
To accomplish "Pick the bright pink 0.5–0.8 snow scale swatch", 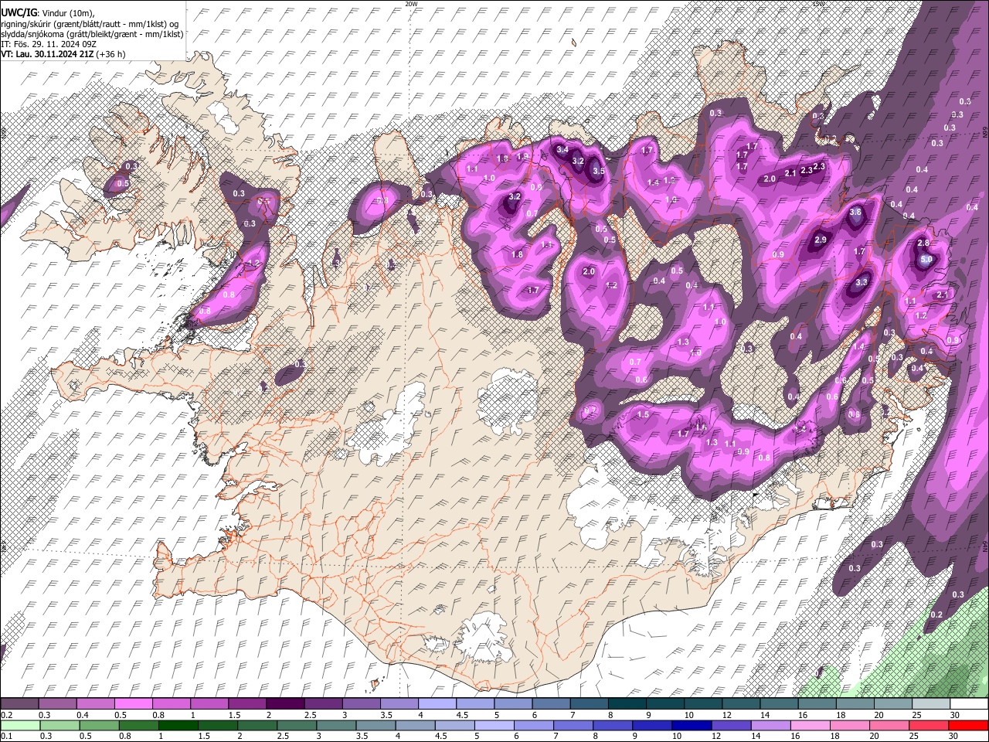I will pos(132,704).
